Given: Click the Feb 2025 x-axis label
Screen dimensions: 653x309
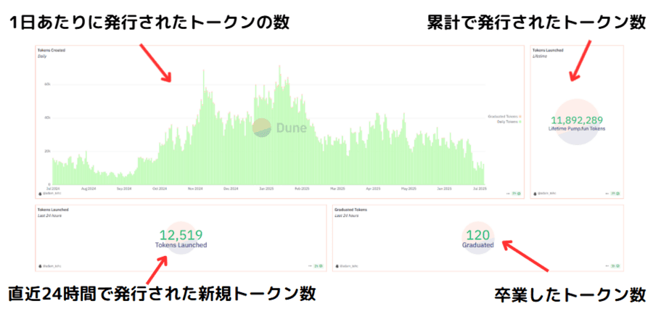Looking at the screenshot, I should click(302, 189).
